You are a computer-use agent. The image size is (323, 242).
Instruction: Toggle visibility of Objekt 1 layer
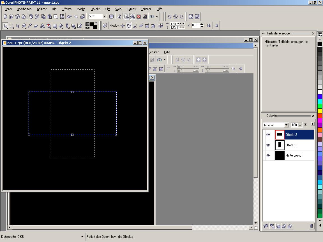coord(268,145)
